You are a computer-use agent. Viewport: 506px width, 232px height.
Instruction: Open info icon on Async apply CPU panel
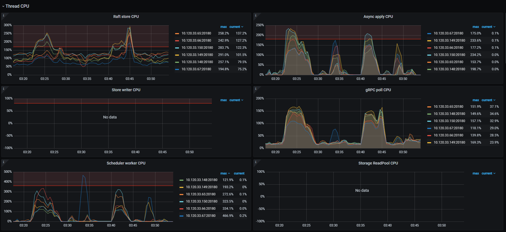pos(256,15)
